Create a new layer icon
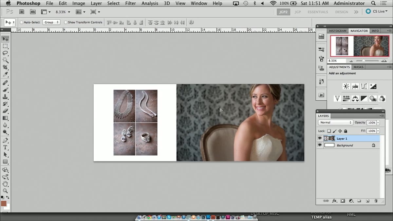393x221 pixels. (x=367, y=201)
